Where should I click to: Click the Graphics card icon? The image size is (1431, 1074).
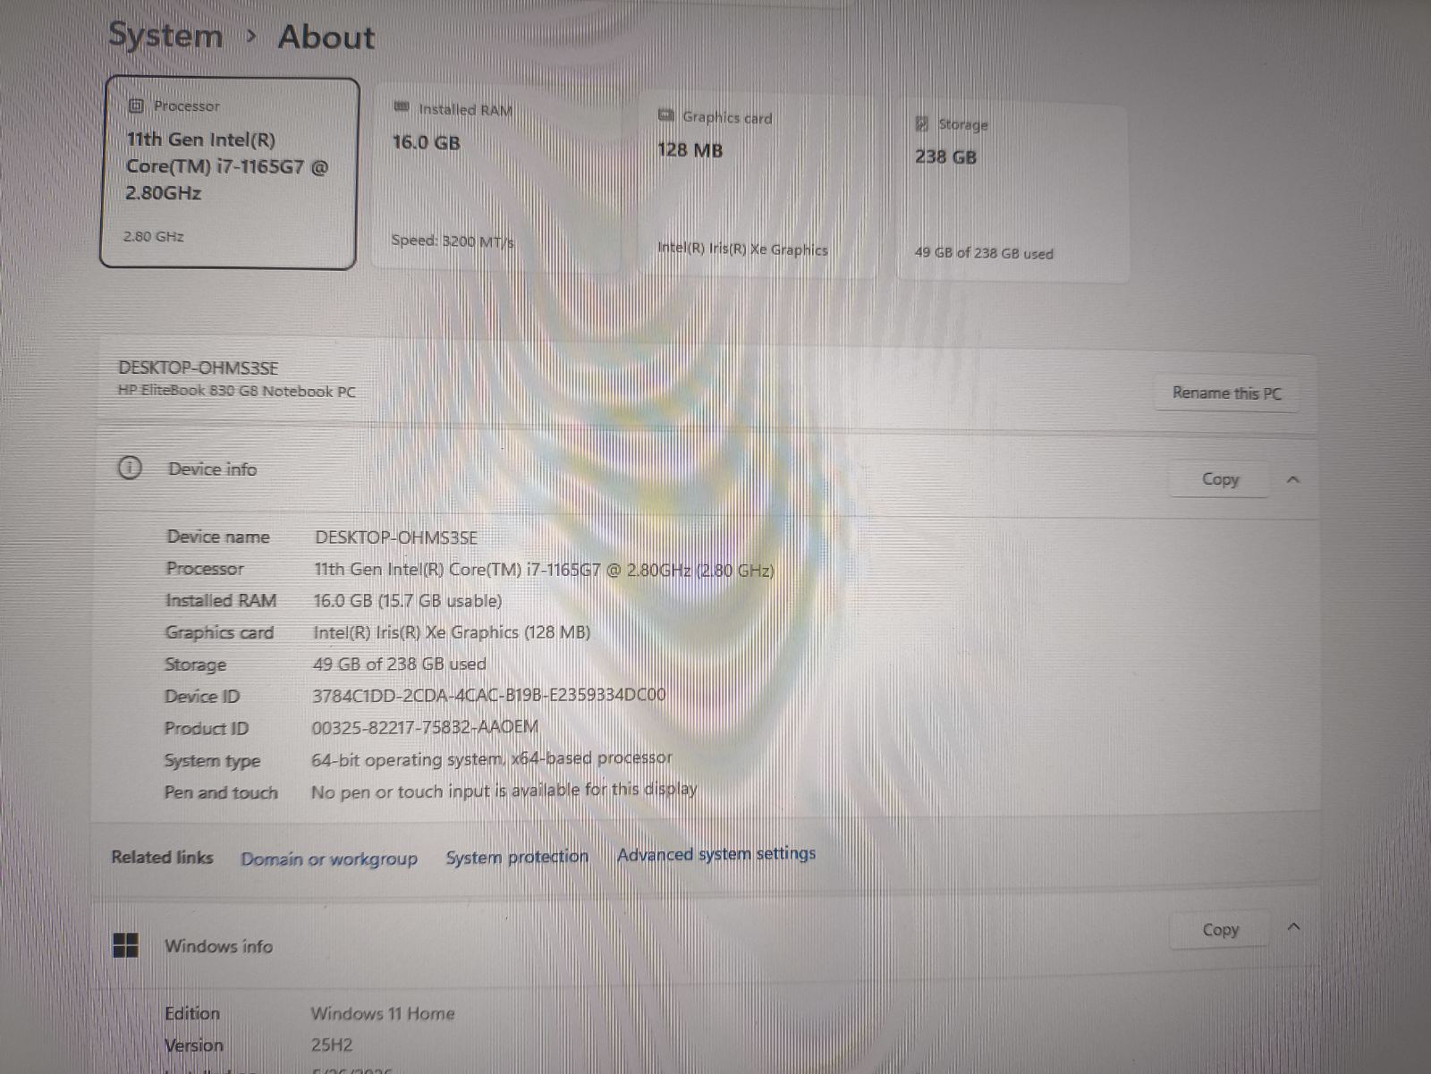pyautogui.click(x=665, y=114)
